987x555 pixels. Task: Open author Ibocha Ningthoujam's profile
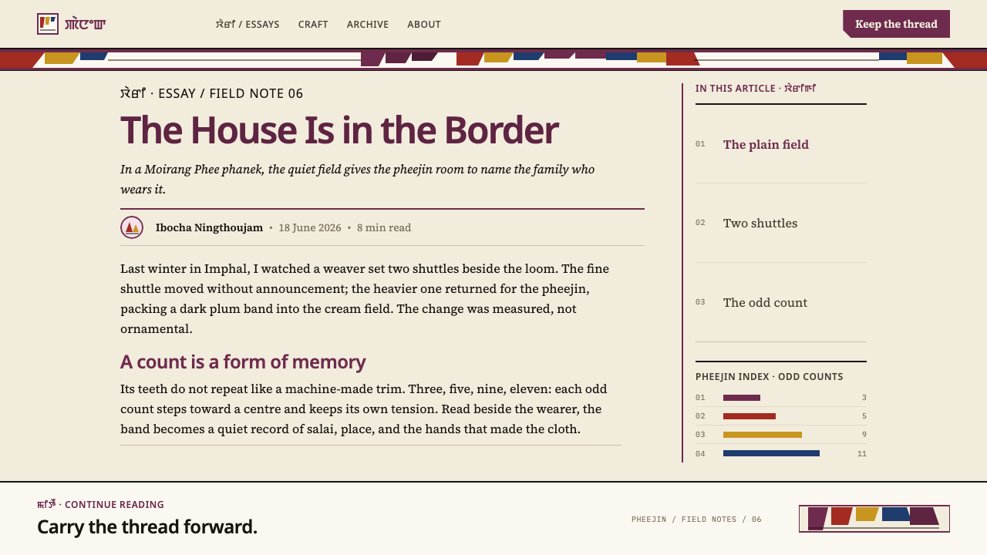tap(209, 227)
